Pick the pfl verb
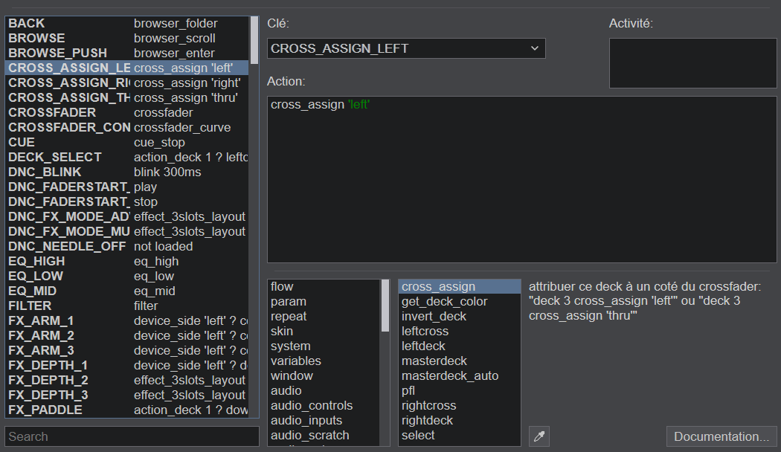 459,391
